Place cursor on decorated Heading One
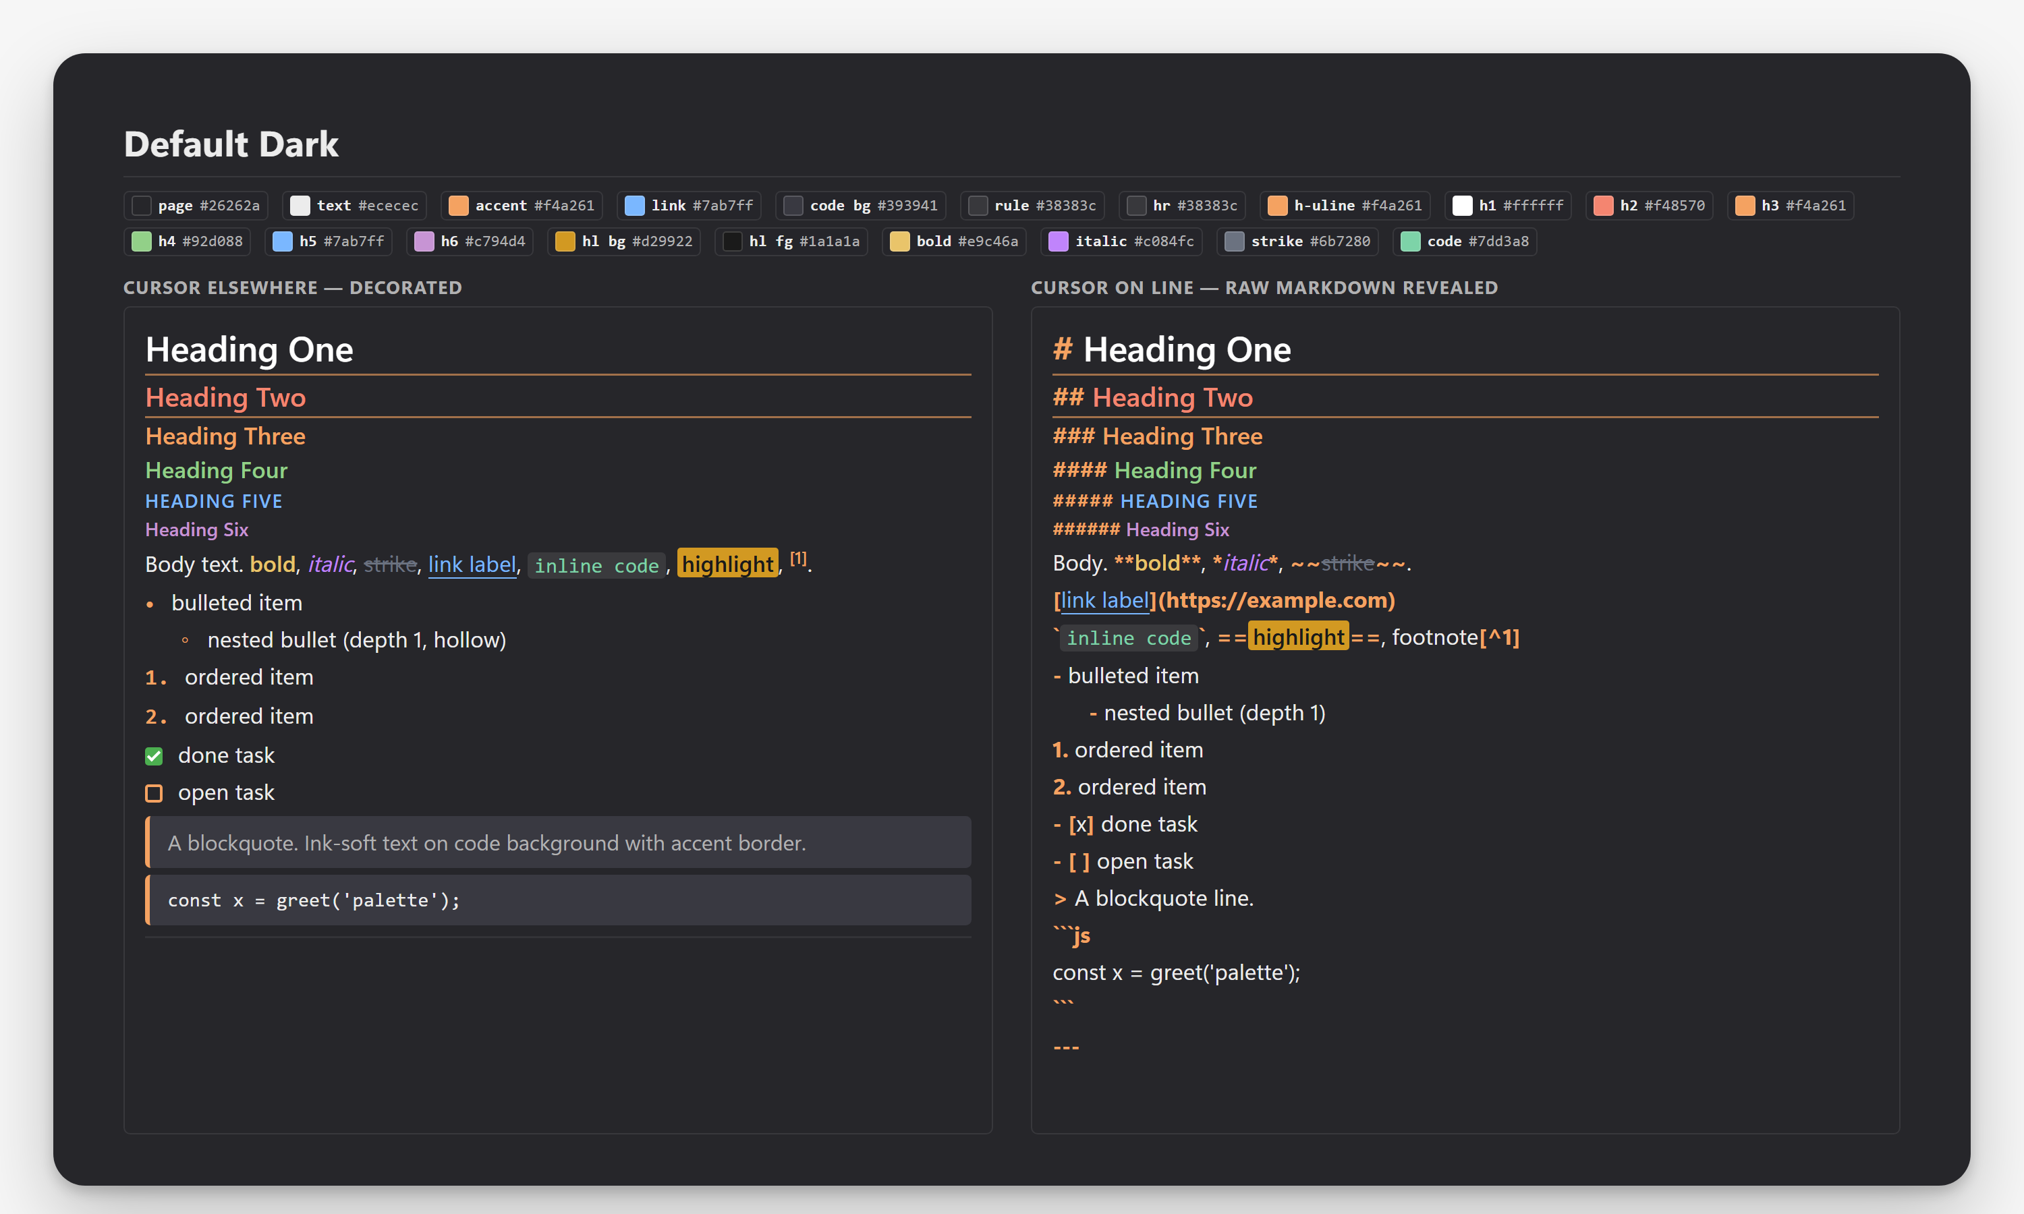2024x1214 pixels. click(x=249, y=349)
